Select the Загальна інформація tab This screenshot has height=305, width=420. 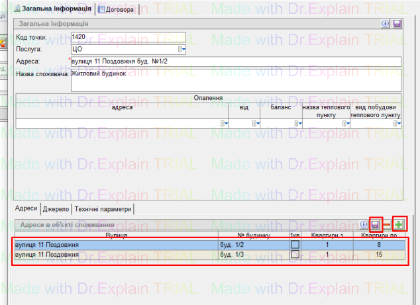(x=52, y=9)
